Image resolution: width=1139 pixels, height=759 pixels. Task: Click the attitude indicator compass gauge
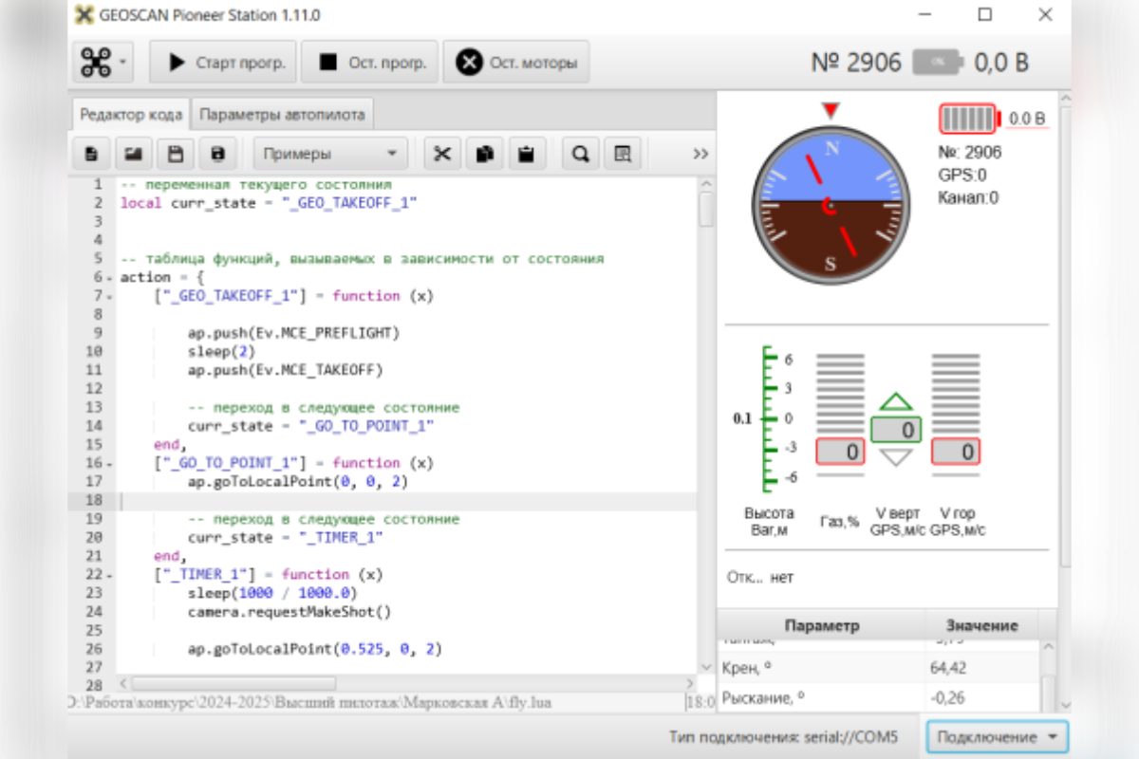pos(831,203)
